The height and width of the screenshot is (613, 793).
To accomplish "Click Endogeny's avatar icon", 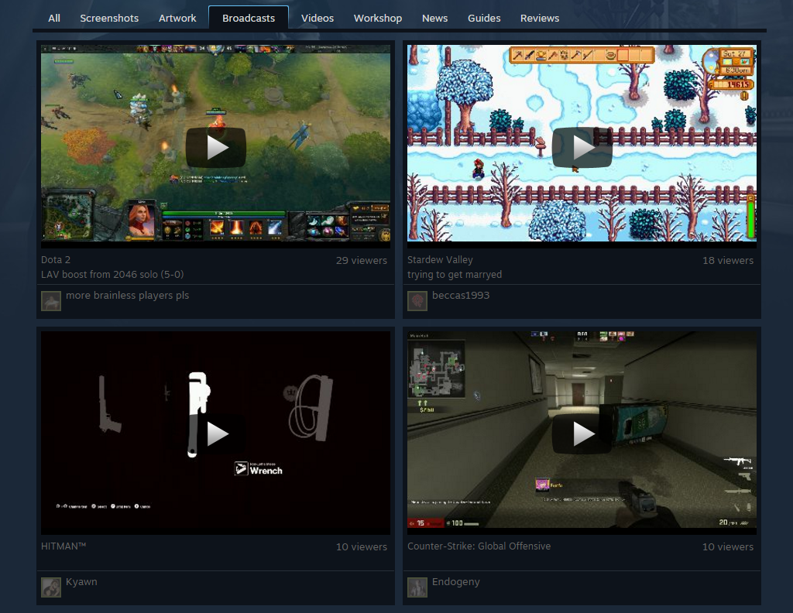I will 417,587.
